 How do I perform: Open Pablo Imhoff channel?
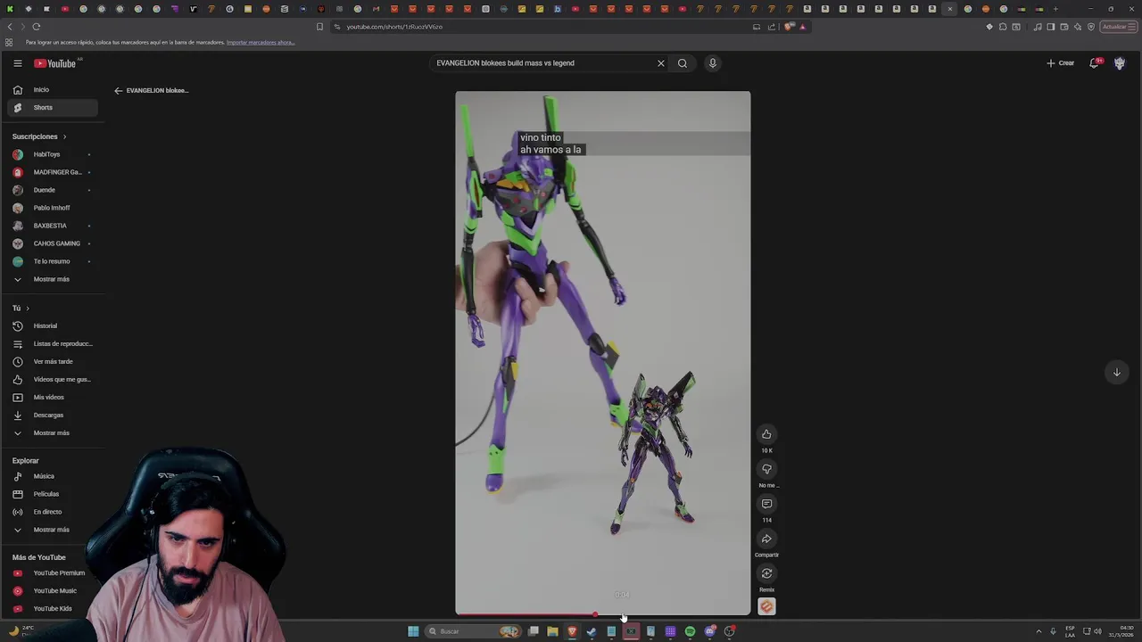52,208
